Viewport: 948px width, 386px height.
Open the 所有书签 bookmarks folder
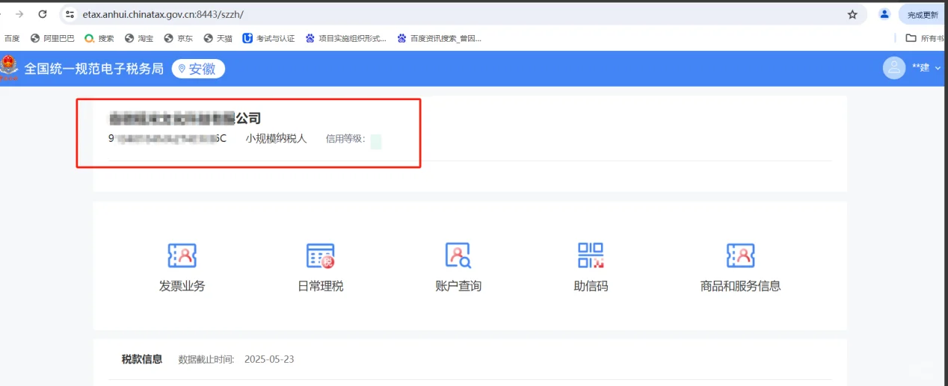pyautogui.click(x=925, y=38)
